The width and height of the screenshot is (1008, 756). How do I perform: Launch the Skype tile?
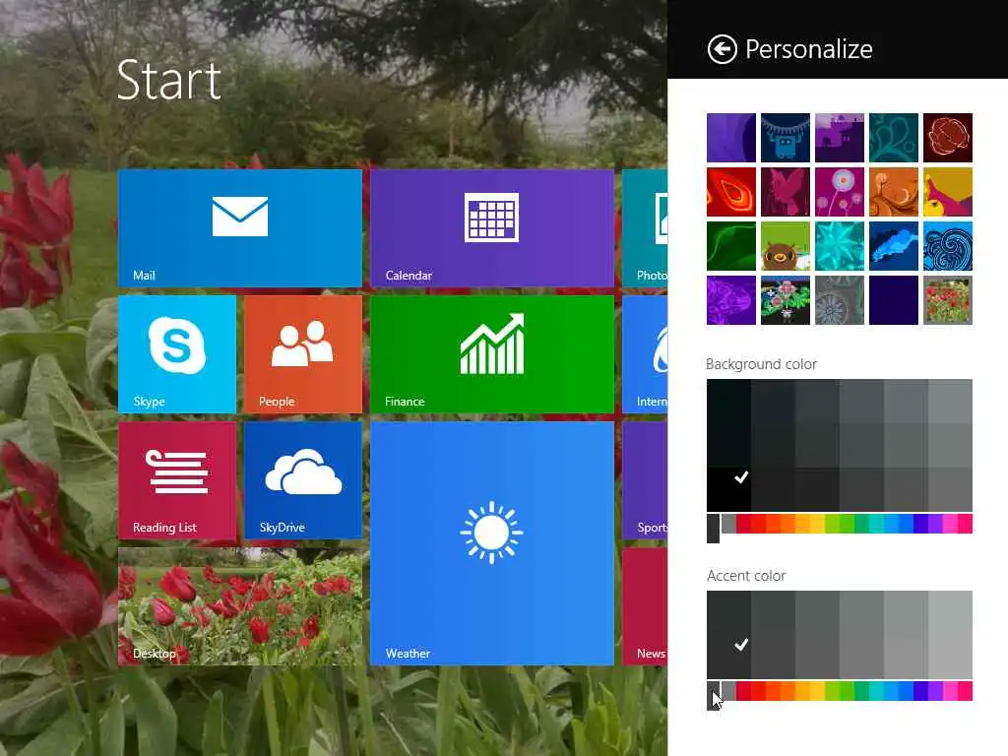click(x=177, y=354)
